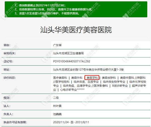Select registration number PDY01004X44050717A5292

click(x=72, y=61)
